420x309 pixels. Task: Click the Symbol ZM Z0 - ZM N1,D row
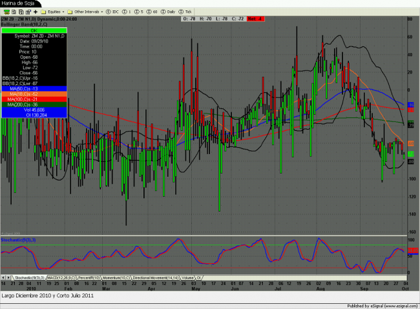(x=34, y=36)
